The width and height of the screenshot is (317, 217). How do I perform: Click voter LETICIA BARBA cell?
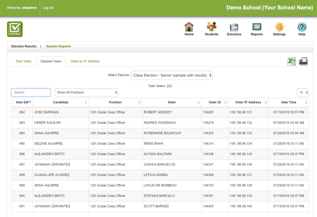pyautogui.click(x=172, y=175)
